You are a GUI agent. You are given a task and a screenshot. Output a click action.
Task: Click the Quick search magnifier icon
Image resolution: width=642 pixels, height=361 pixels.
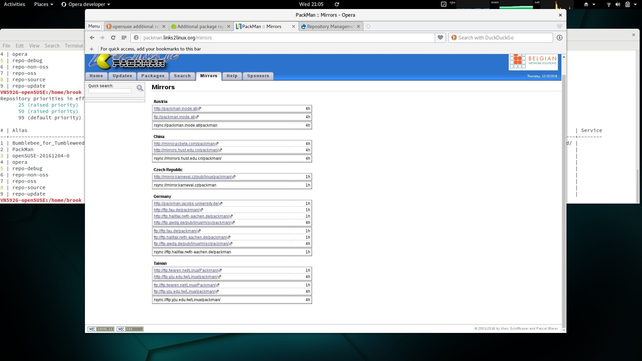coord(140,88)
